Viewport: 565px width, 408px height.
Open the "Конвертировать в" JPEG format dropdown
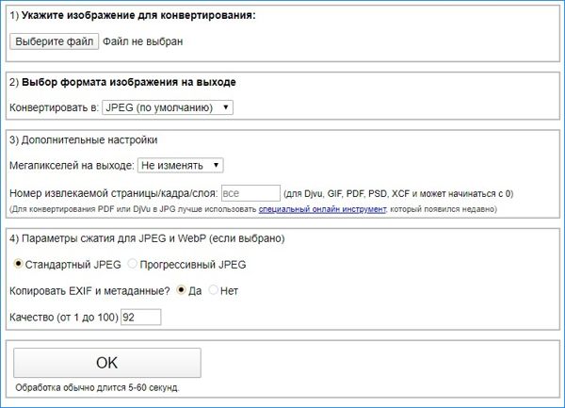pyautogui.click(x=168, y=107)
